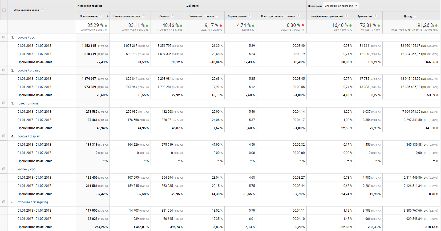Click the 35,29 % users summary value
The height and width of the screenshot is (231, 441).
95,25
